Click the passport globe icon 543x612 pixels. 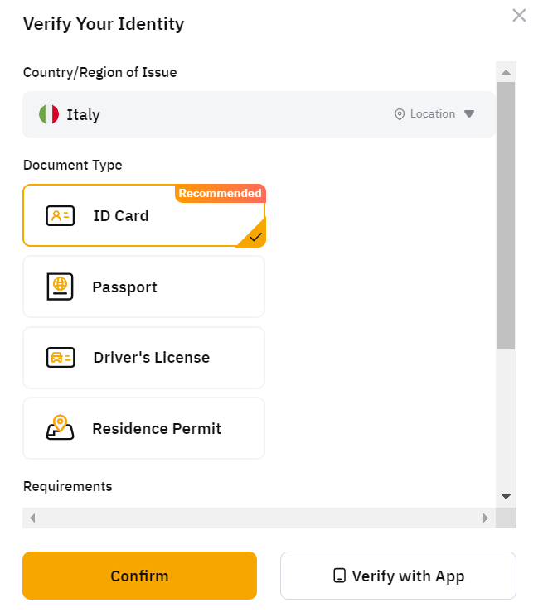point(60,287)
